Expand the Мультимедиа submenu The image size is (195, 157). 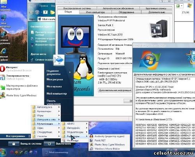coord(46,124)
